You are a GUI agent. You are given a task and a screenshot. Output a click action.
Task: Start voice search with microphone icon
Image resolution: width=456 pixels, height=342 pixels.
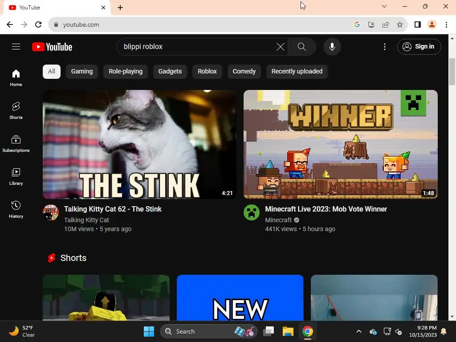(332, 47)
